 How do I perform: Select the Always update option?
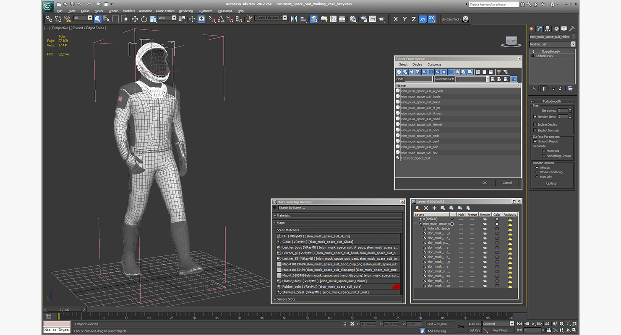click(537, 167)
